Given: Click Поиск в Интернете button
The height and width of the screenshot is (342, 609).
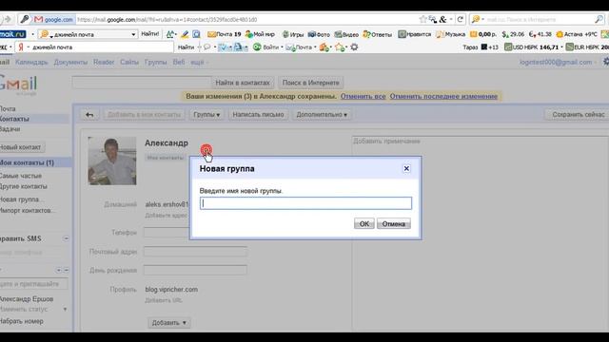Looking at the screenshot, I should (311, 83).
